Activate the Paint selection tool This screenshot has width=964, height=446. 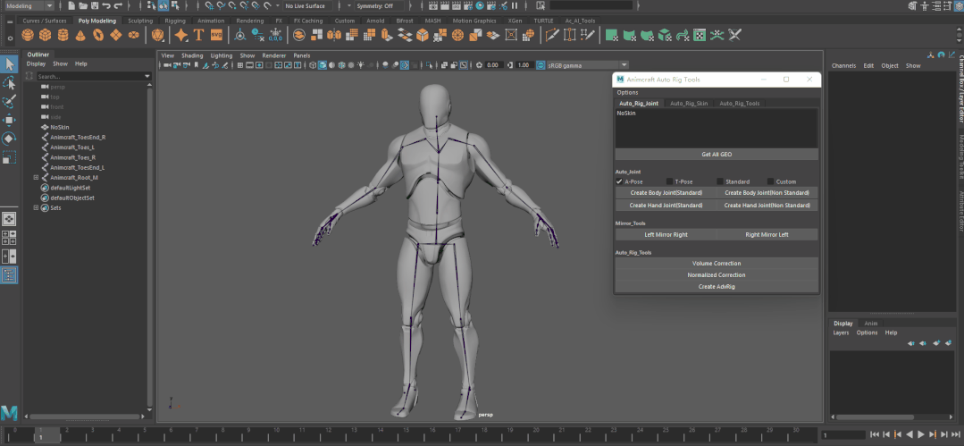9,102
